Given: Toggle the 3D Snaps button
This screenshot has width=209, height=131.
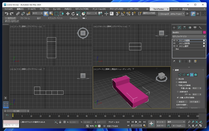Looking at the screenshot, I should (118, 14).
